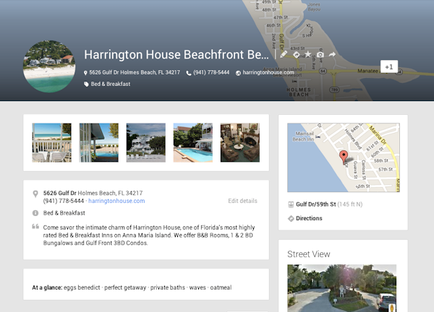
Task: Click the directions diamond icon in header
Action: (x=296, y=55)
